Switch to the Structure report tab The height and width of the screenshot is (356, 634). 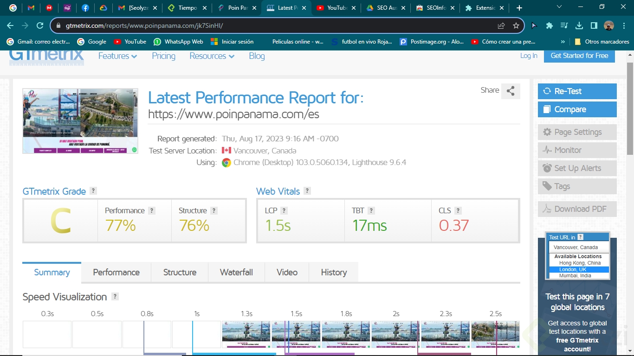pyautogui.click(x=180, y=273)
